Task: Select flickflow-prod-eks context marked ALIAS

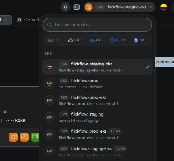Action: 97,134
